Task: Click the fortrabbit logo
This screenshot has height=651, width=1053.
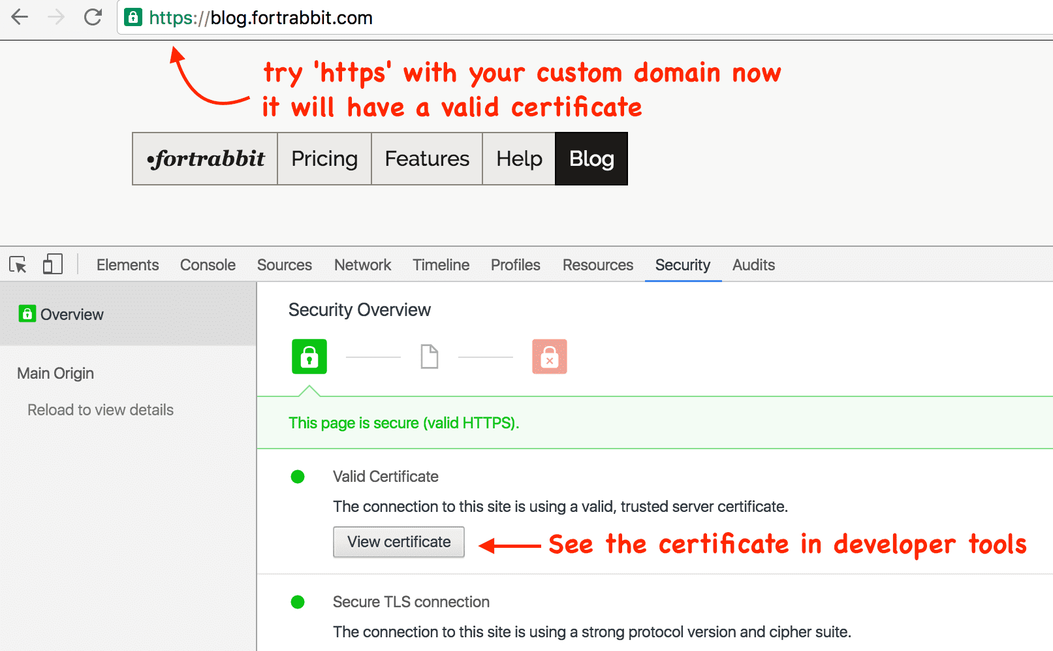Action: coord(204,159)
